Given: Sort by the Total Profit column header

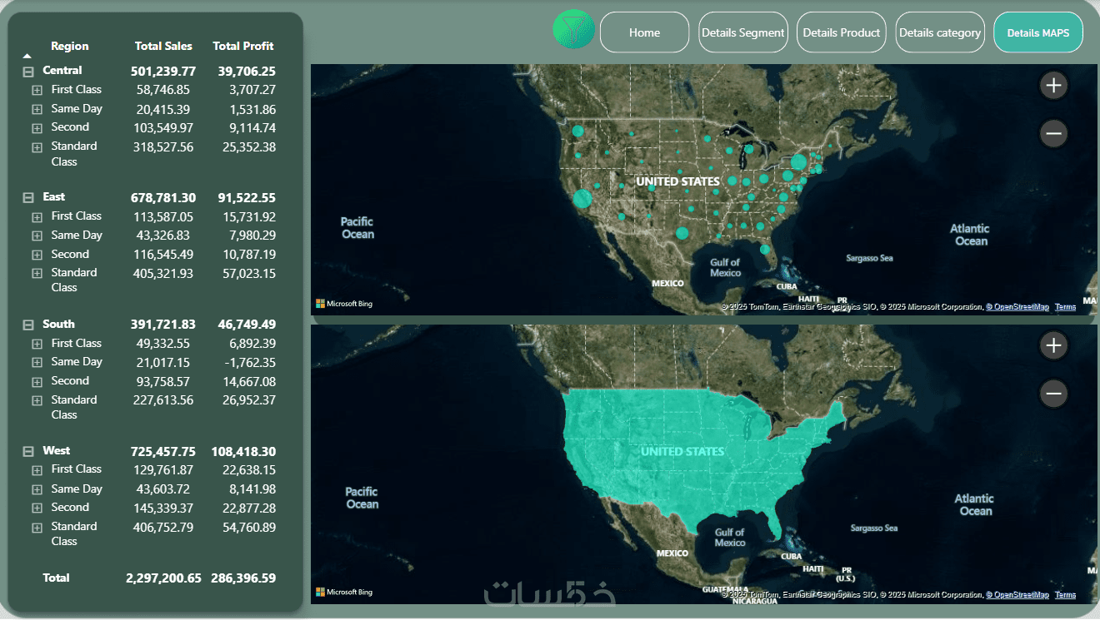Looking at the screenshot, I should (x=243, y=47).
